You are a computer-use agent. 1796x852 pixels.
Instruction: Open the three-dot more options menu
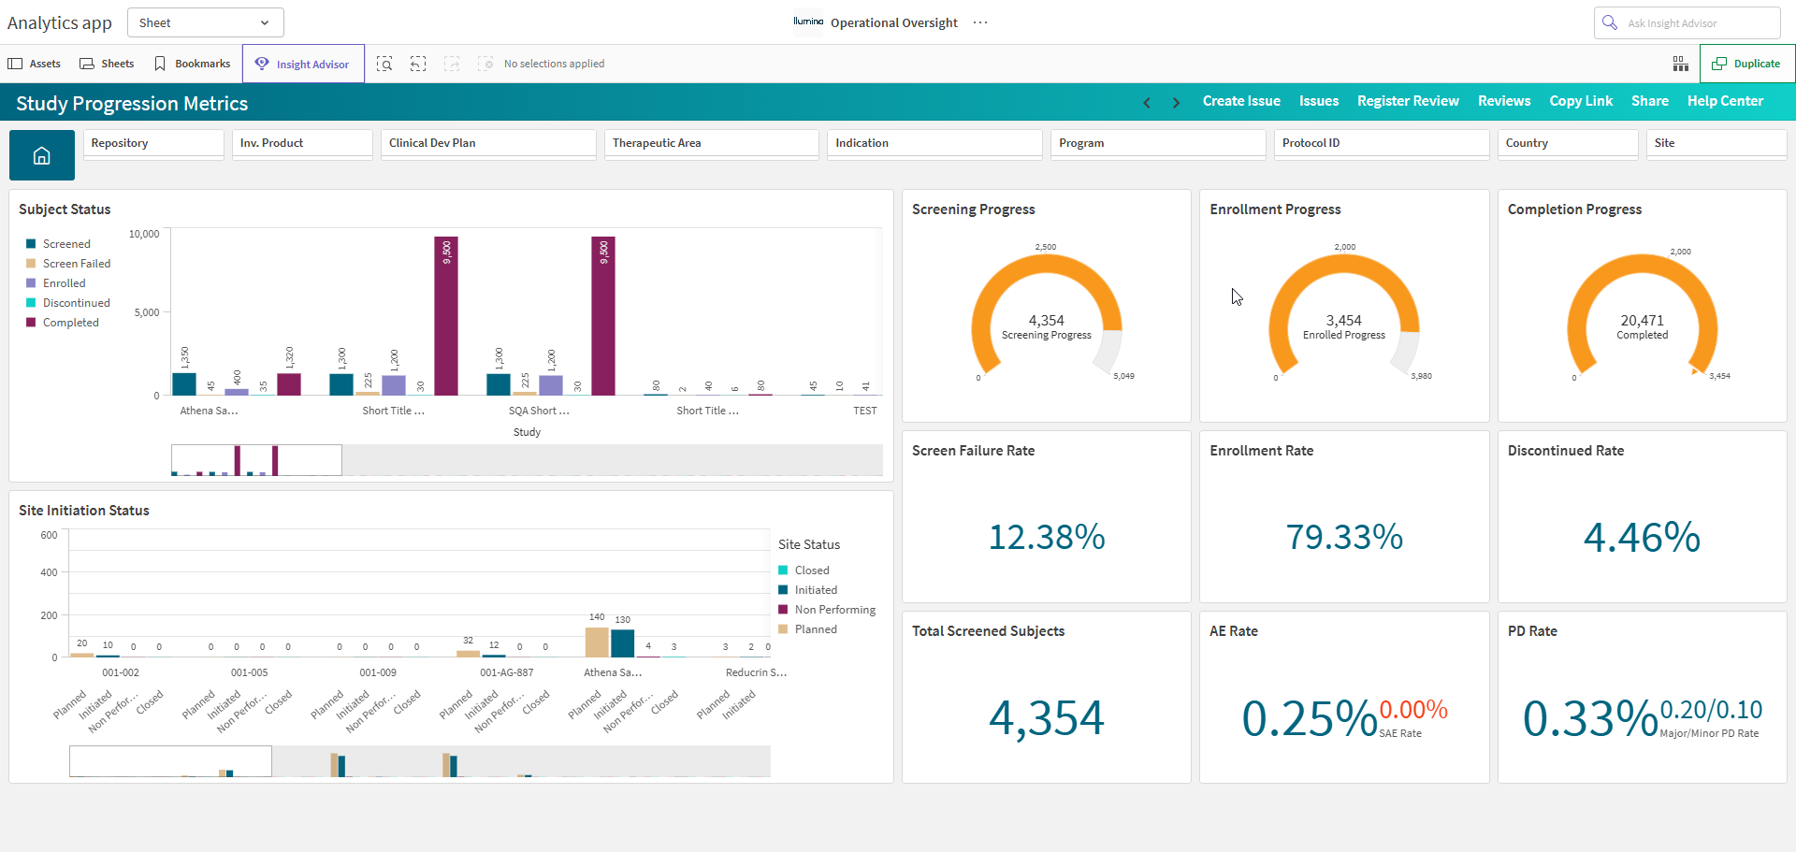[x=980, y=22]
